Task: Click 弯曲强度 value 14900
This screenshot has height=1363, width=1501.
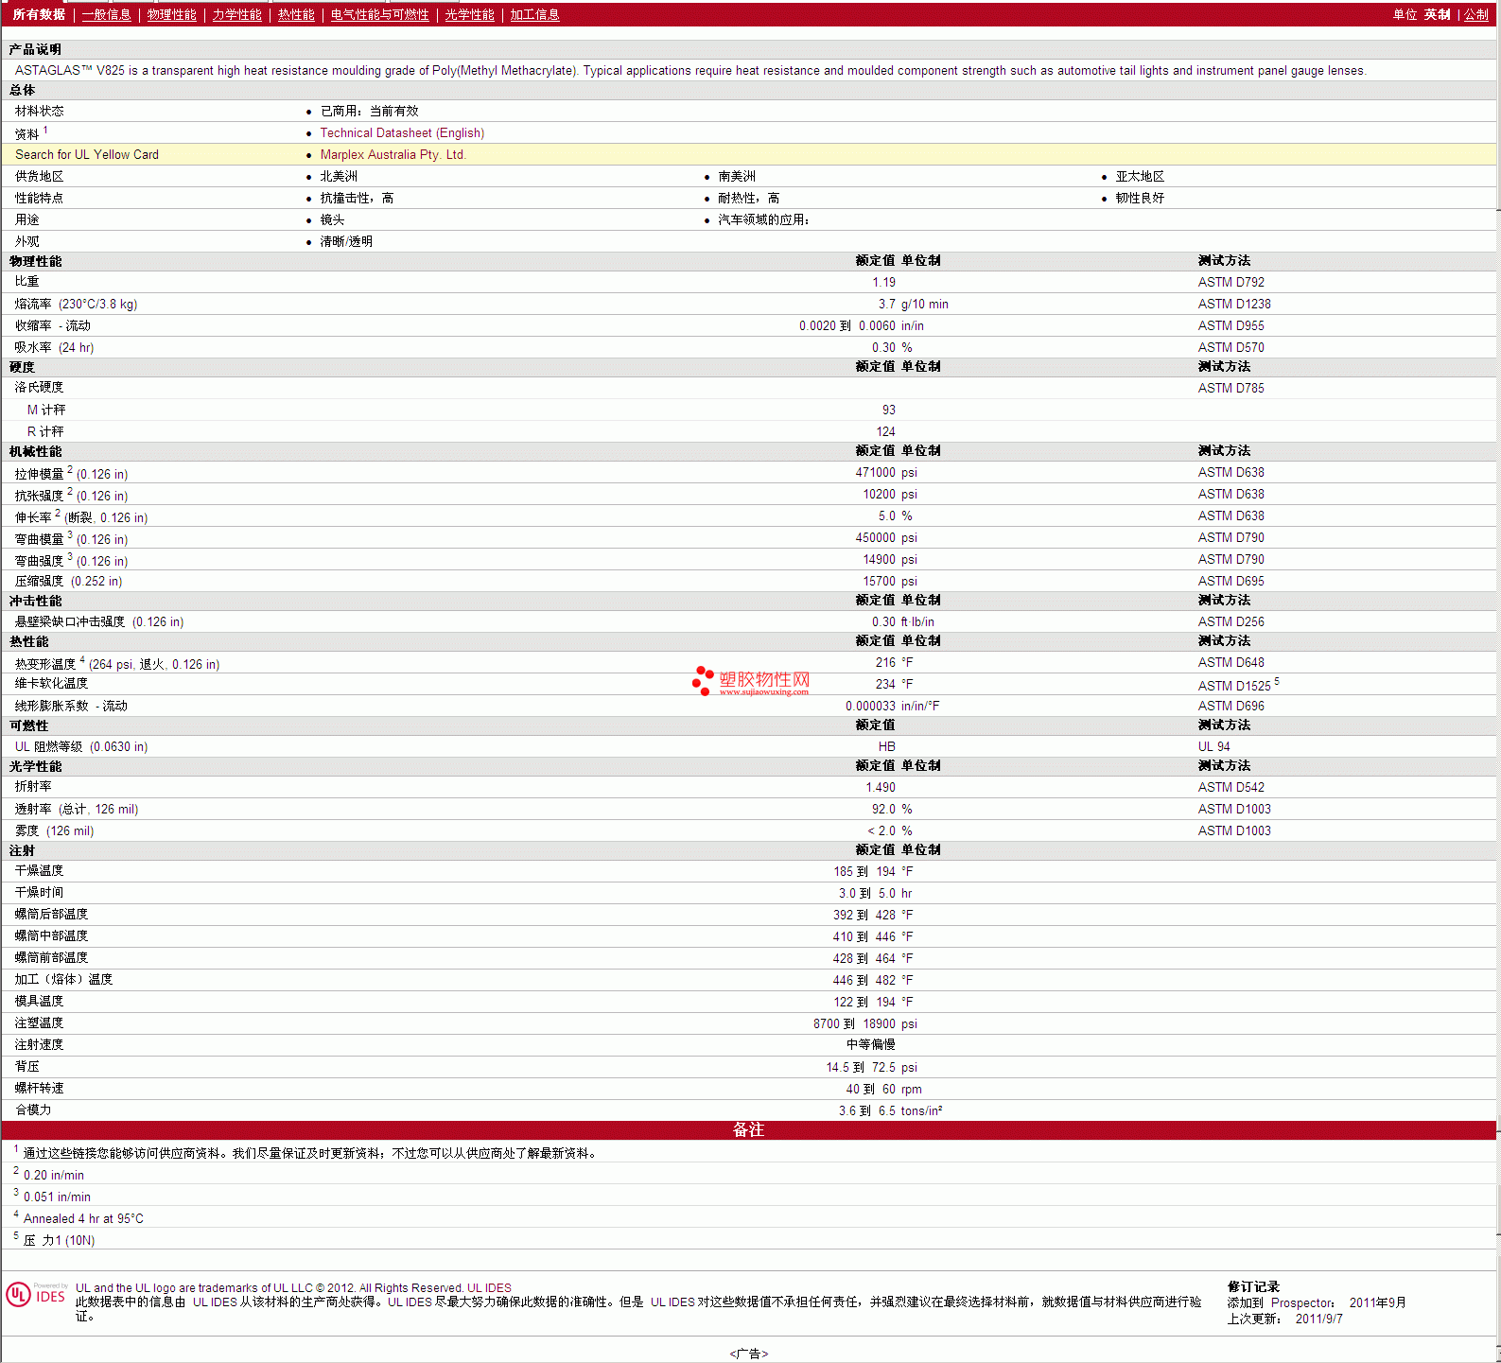Action: (x=879, y=559)
